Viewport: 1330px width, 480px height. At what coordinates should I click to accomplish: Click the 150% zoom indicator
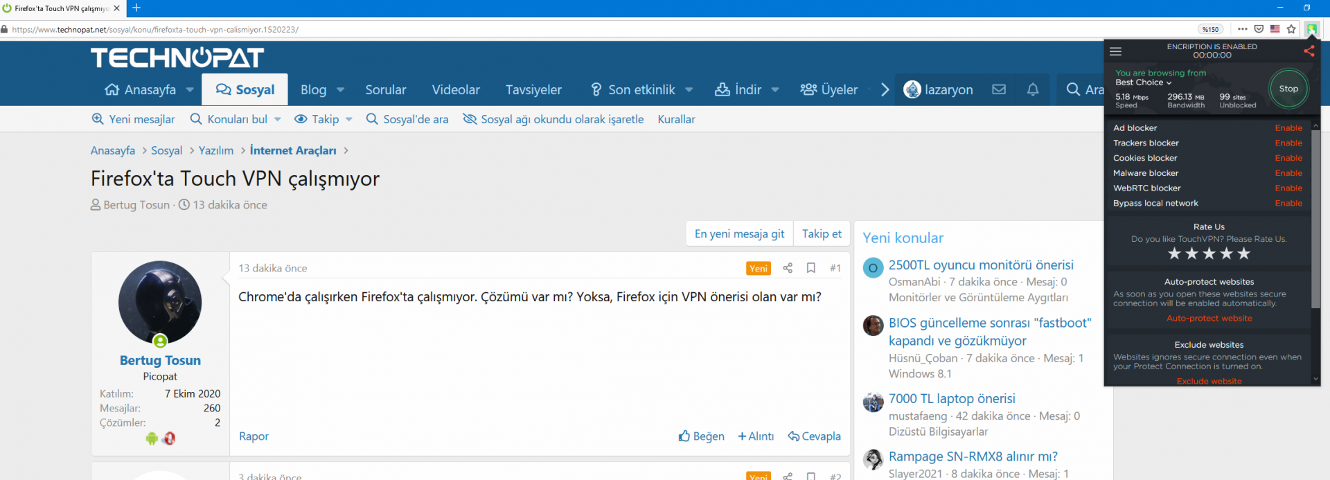coord(1210,29)
